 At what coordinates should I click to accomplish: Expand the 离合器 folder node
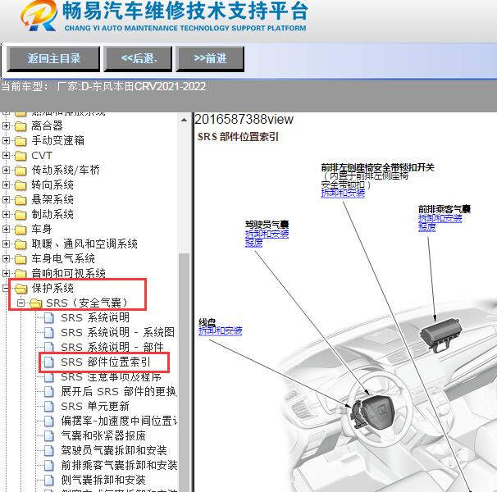tap(6, 125)
